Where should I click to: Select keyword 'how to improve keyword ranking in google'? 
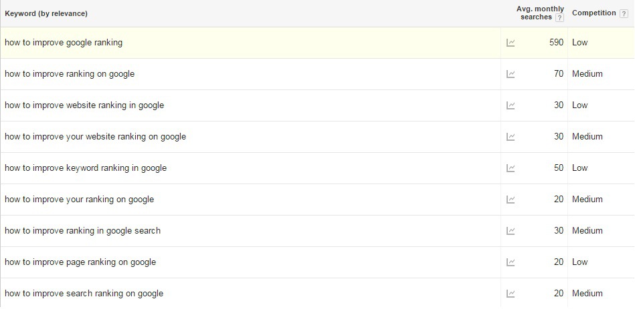[x=86, y=168]
